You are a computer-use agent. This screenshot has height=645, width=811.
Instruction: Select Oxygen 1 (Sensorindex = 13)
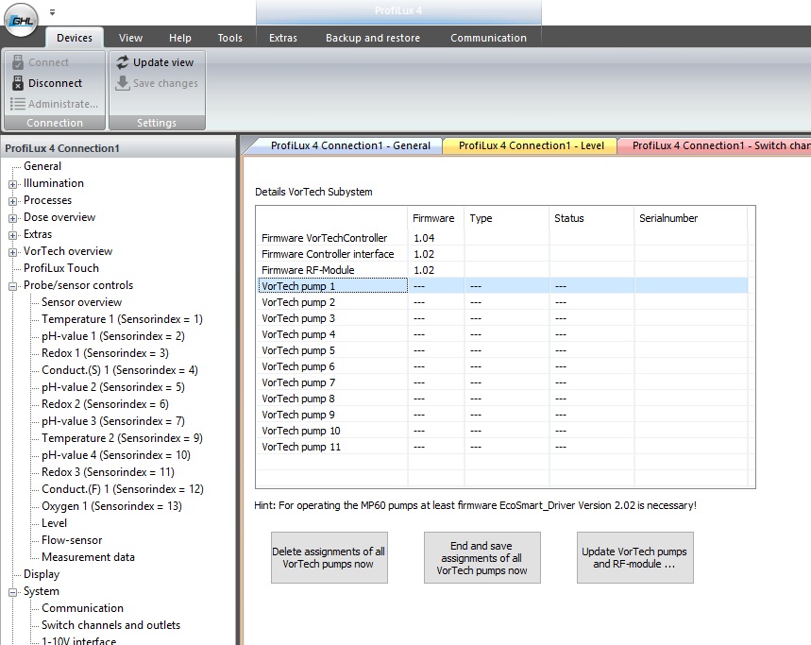(x=111, y=506)
